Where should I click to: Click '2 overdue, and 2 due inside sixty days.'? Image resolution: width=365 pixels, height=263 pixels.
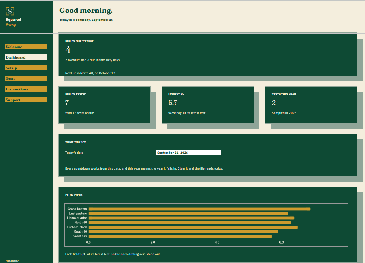coord(93,60)
